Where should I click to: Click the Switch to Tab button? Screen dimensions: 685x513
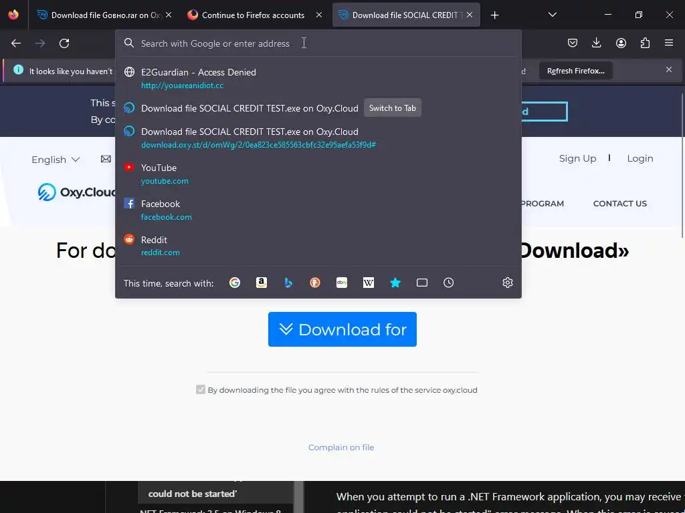[x=392, y=108]
